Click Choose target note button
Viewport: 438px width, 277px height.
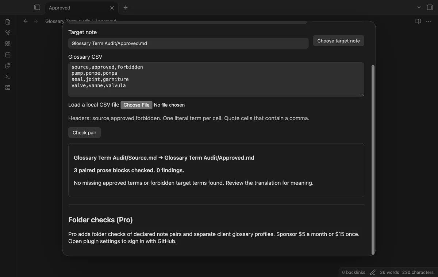(339, 41)
